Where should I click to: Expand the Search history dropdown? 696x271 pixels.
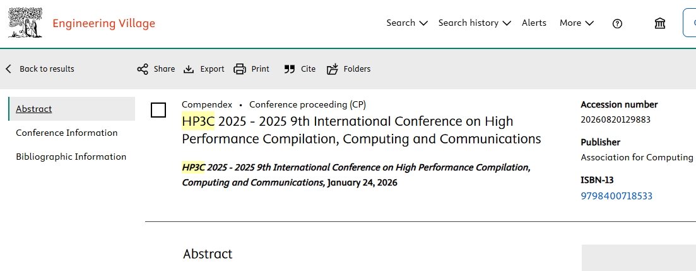click(474, 23)
